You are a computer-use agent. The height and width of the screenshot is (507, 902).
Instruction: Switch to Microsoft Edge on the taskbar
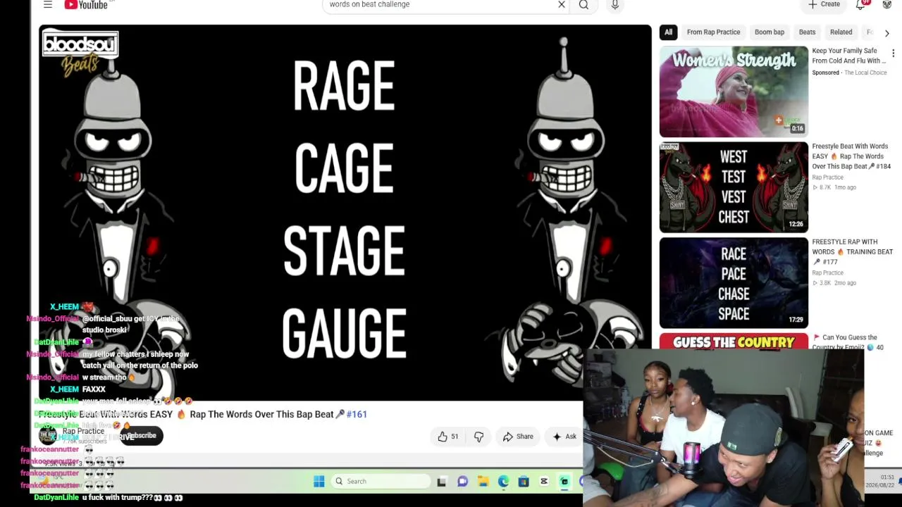[503, 482]
